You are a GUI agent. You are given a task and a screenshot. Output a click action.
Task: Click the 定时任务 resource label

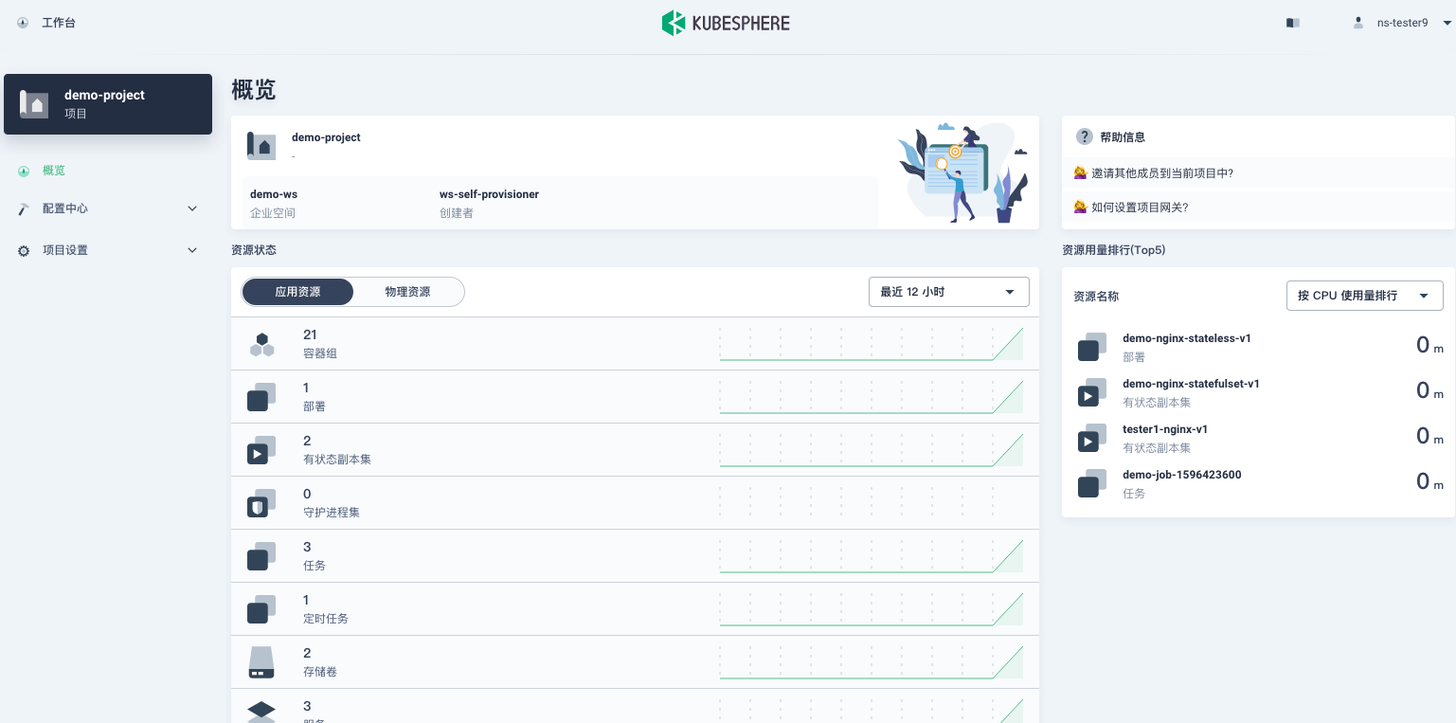click(x=326, y=619)
